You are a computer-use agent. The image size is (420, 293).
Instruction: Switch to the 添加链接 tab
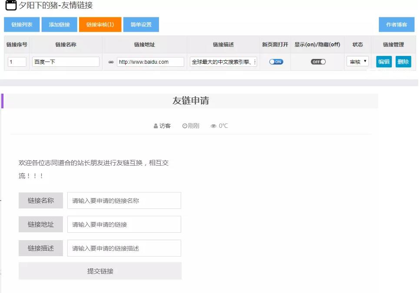[x=60, y=25]
